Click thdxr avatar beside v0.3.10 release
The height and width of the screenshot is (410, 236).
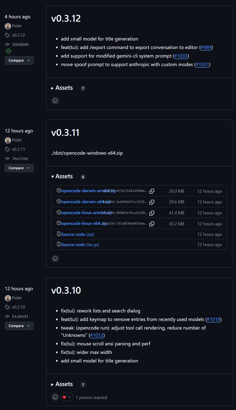[x=8, y=298]
